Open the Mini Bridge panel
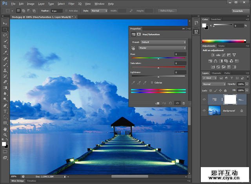Screen dimensions: 251x184 click(17, 181)
